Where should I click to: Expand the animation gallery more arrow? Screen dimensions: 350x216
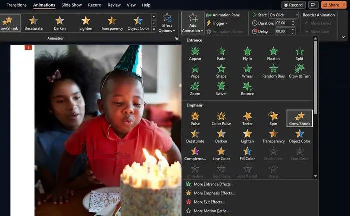pos(154,29)
